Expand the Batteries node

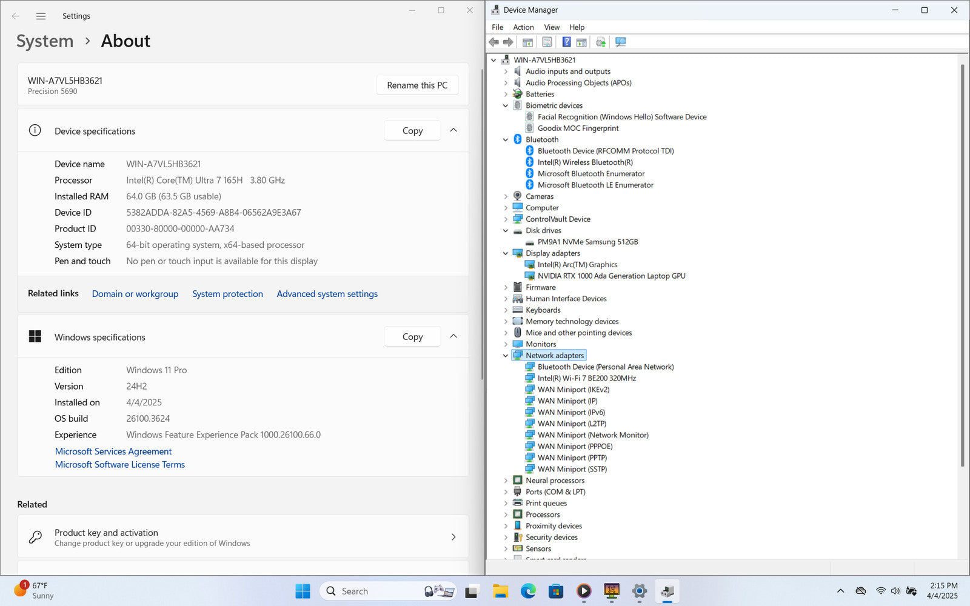coord(506,94)
